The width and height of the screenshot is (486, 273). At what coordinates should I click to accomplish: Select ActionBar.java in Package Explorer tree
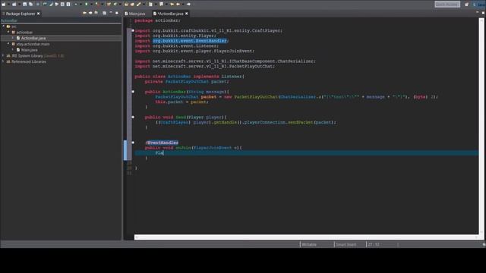pyautogui.click(x=33, y=38)
